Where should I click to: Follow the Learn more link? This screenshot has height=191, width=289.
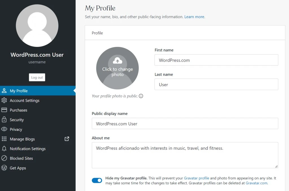pos(194,17)
